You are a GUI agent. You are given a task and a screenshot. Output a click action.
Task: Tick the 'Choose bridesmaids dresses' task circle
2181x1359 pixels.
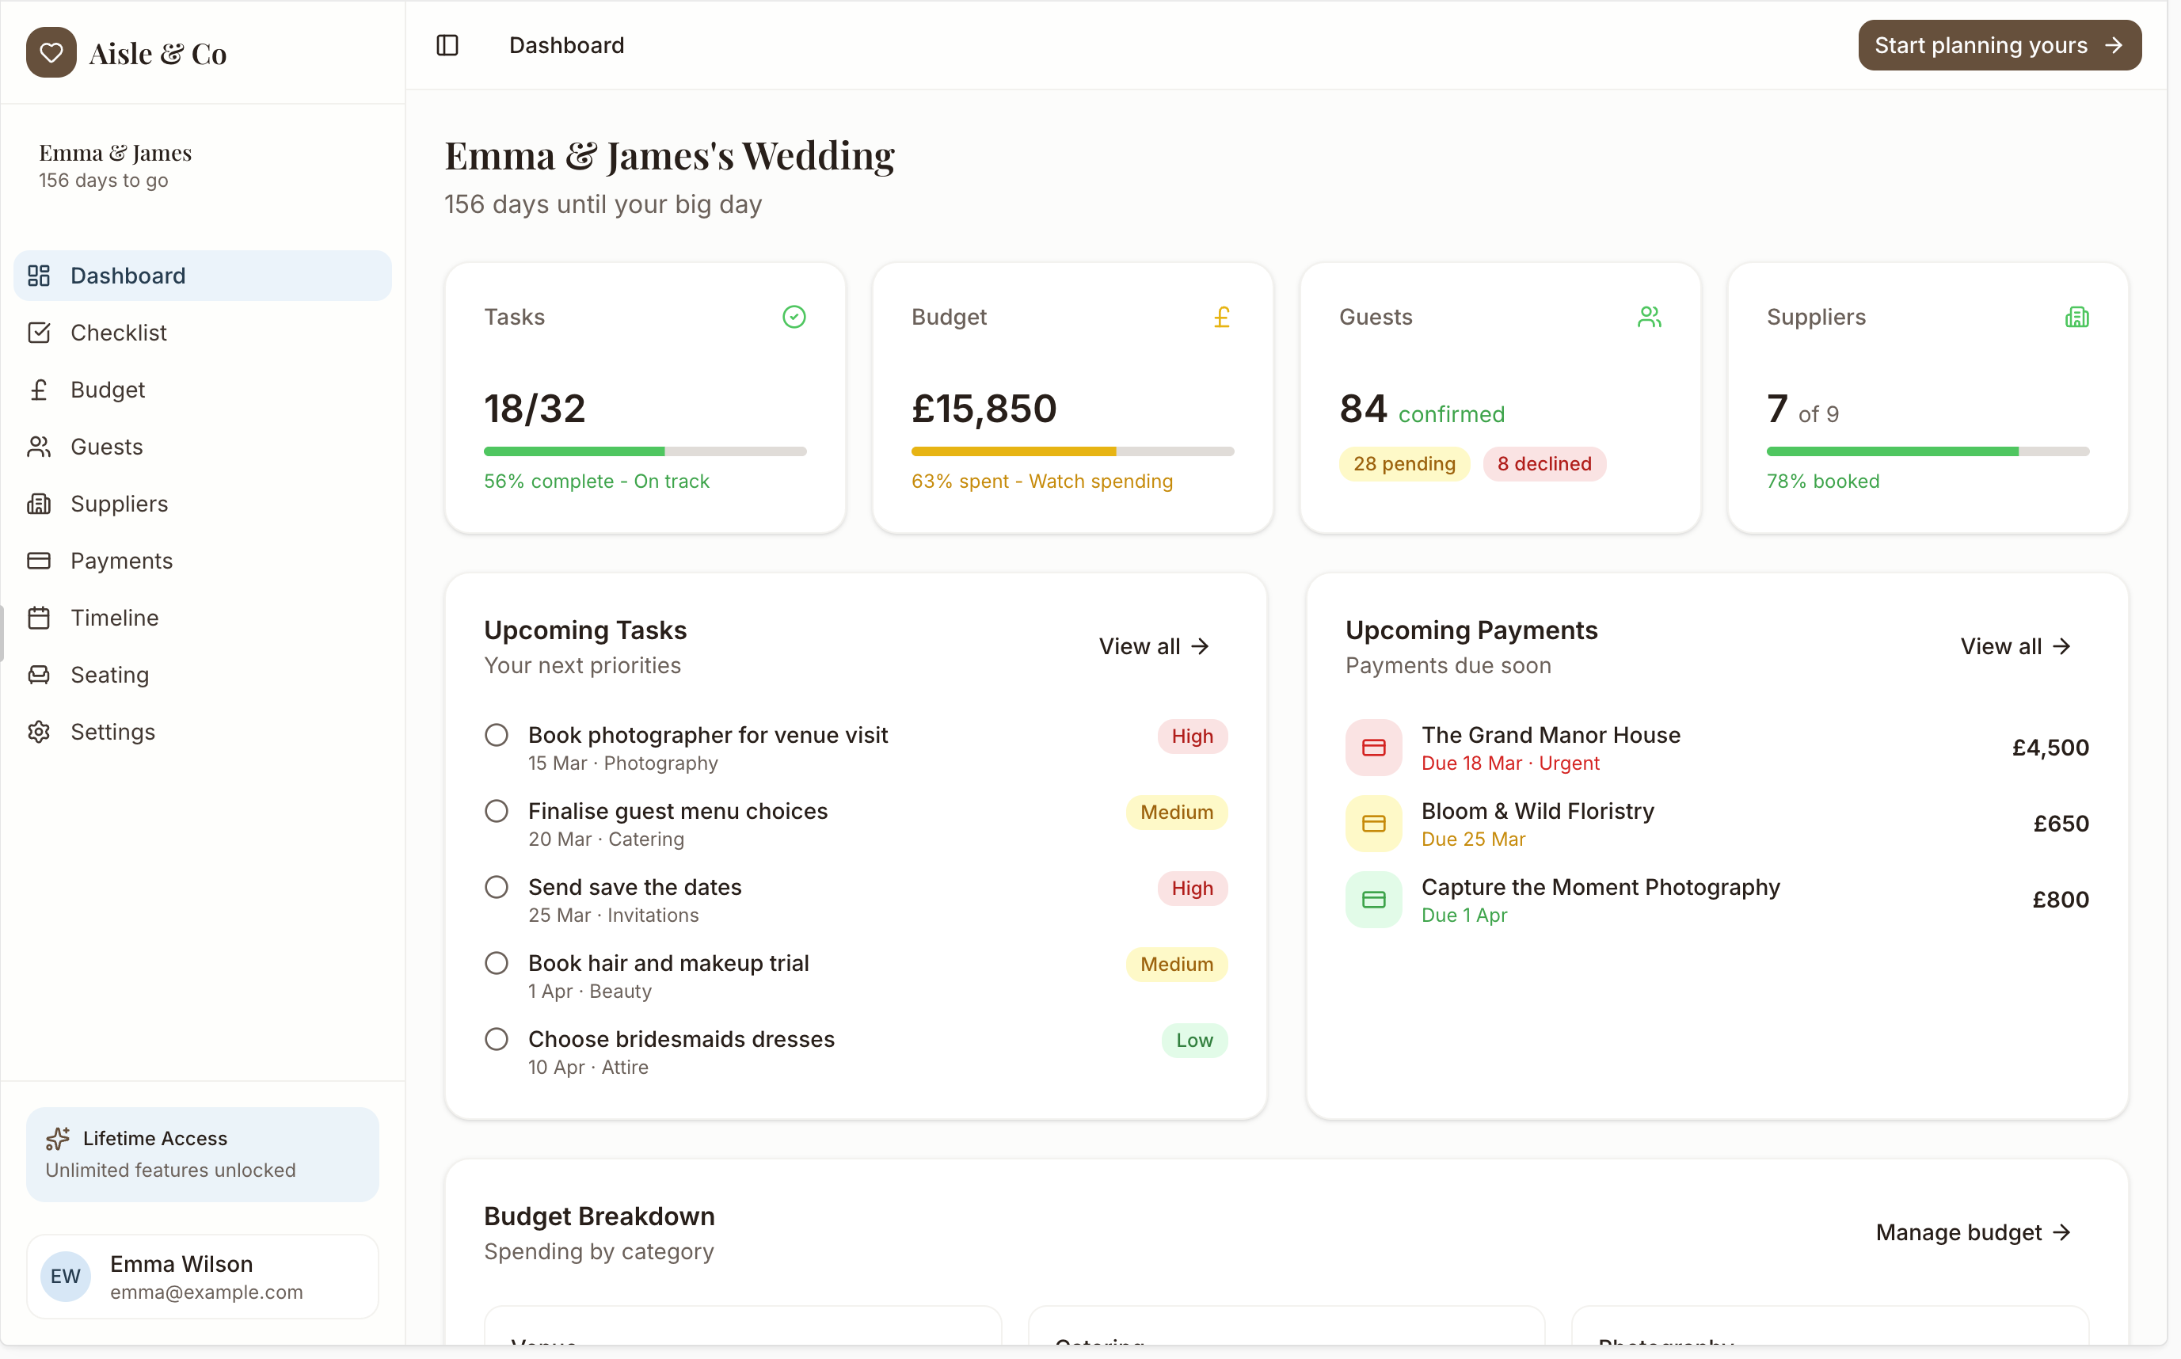496,1039
